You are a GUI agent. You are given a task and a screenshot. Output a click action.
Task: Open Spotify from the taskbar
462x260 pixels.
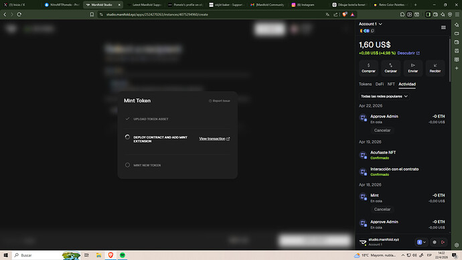pyautogui.click(x=123, y=255)
